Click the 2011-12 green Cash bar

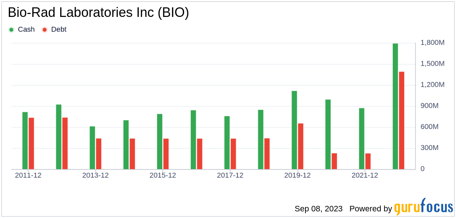tap(25, 141)
